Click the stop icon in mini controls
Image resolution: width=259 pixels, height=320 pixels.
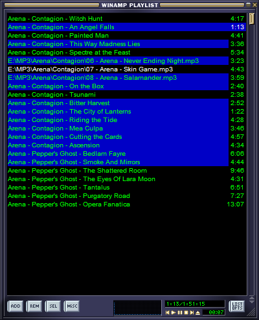[x=186, y=312]
